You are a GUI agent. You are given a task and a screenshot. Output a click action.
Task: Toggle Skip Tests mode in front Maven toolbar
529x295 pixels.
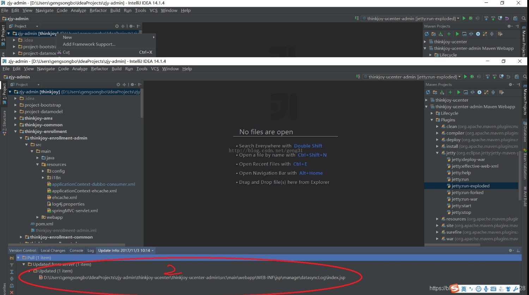pos(479,92)
